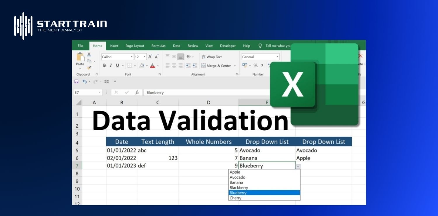
Task: Click Tell me what you want to do
Action: click(x=277, y=46)
